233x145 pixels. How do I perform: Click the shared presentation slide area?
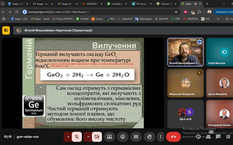pyautogui.click(x=83, y=83)
